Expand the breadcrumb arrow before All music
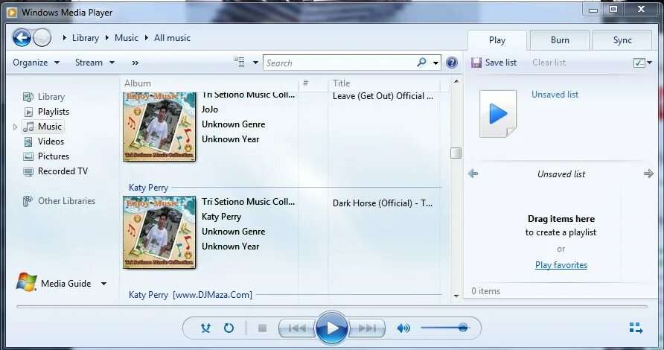 (147, 38)
